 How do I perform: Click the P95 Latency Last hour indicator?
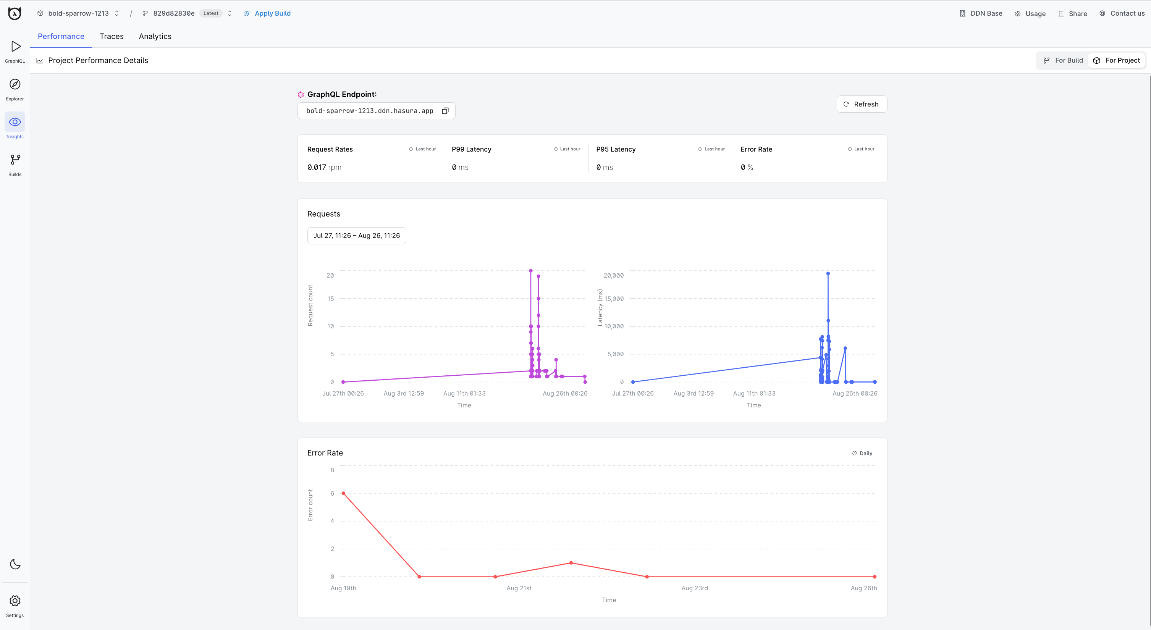711,149
